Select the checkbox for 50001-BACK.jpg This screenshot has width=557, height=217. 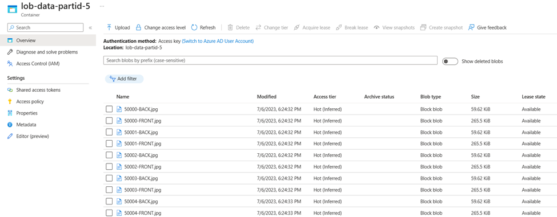109,132
